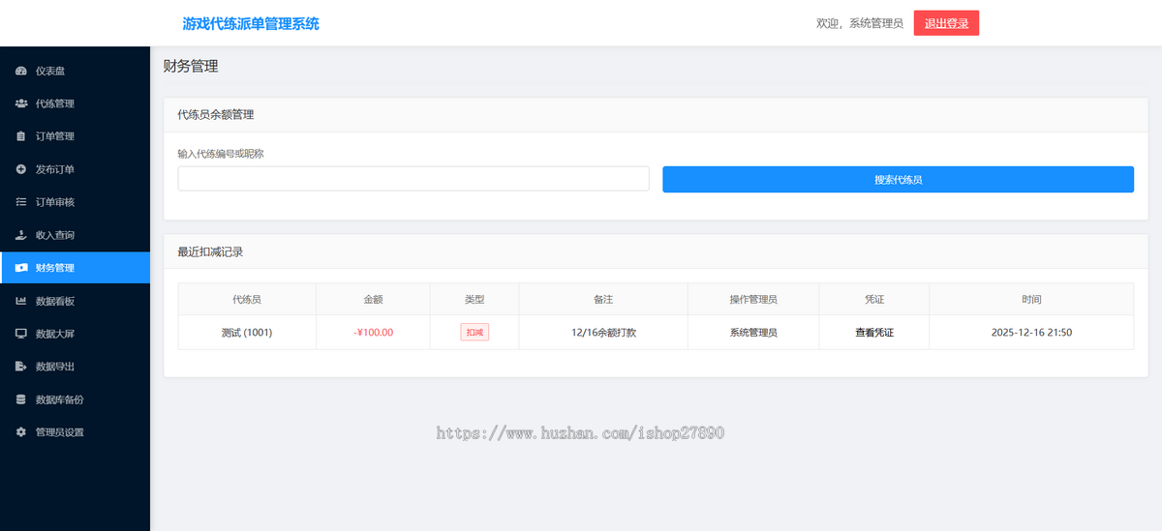Image resolution: width=1162 pixels, height=531 pixels.
Task: Open 数据导出 sidebar item
Action: click(75, 367)
